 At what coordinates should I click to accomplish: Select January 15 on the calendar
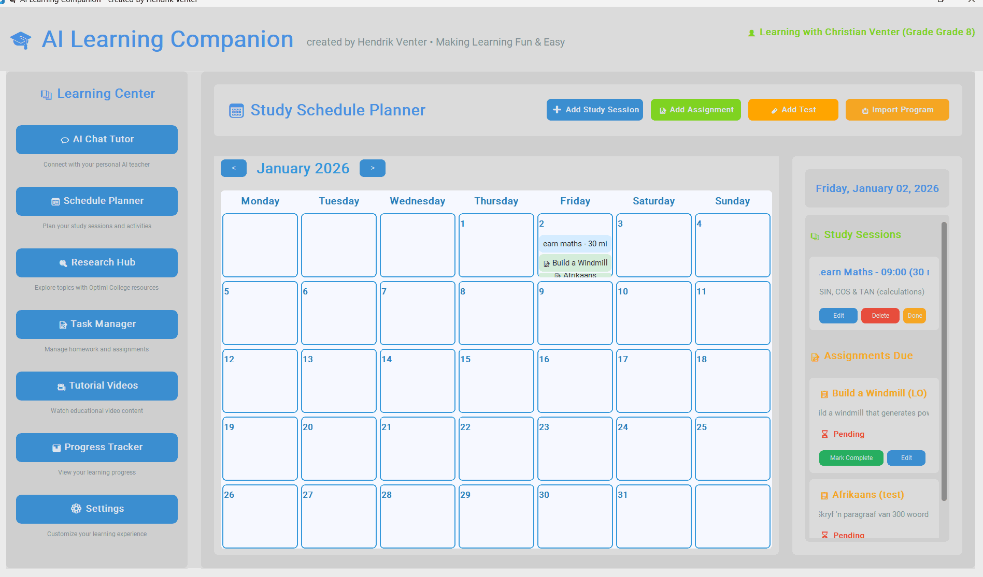point(496,381)
